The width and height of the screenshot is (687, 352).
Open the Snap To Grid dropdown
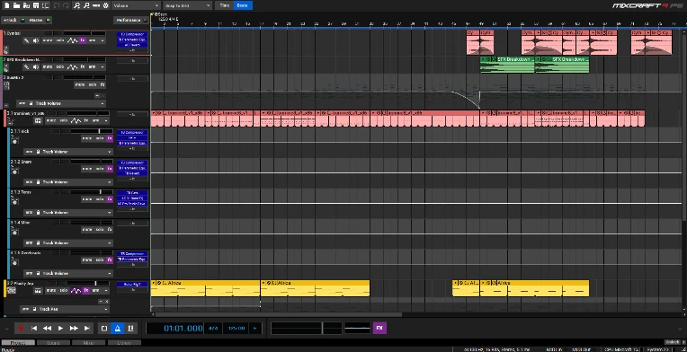click(x=188, y=5)
